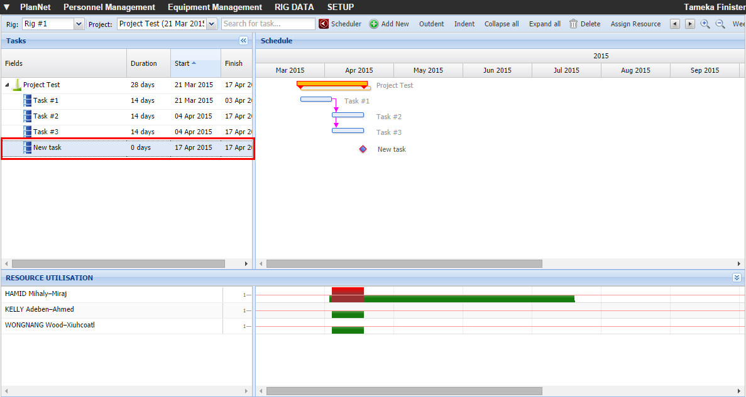Click the Search for task field

(x=268, y=24)
